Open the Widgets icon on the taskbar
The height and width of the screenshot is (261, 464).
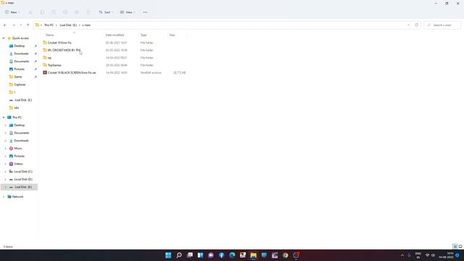click(200, 255)
